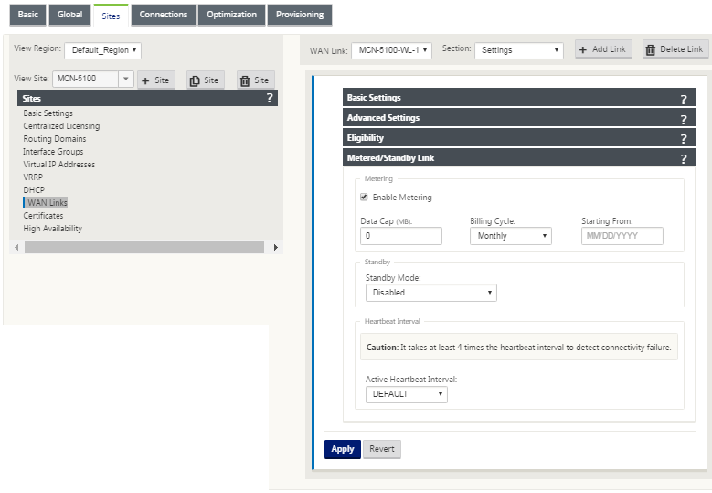
Task: Open the View Region dropdown
Action: (x=102, y=50)
